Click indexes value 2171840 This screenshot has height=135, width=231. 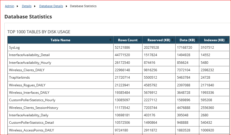(207, 85)
